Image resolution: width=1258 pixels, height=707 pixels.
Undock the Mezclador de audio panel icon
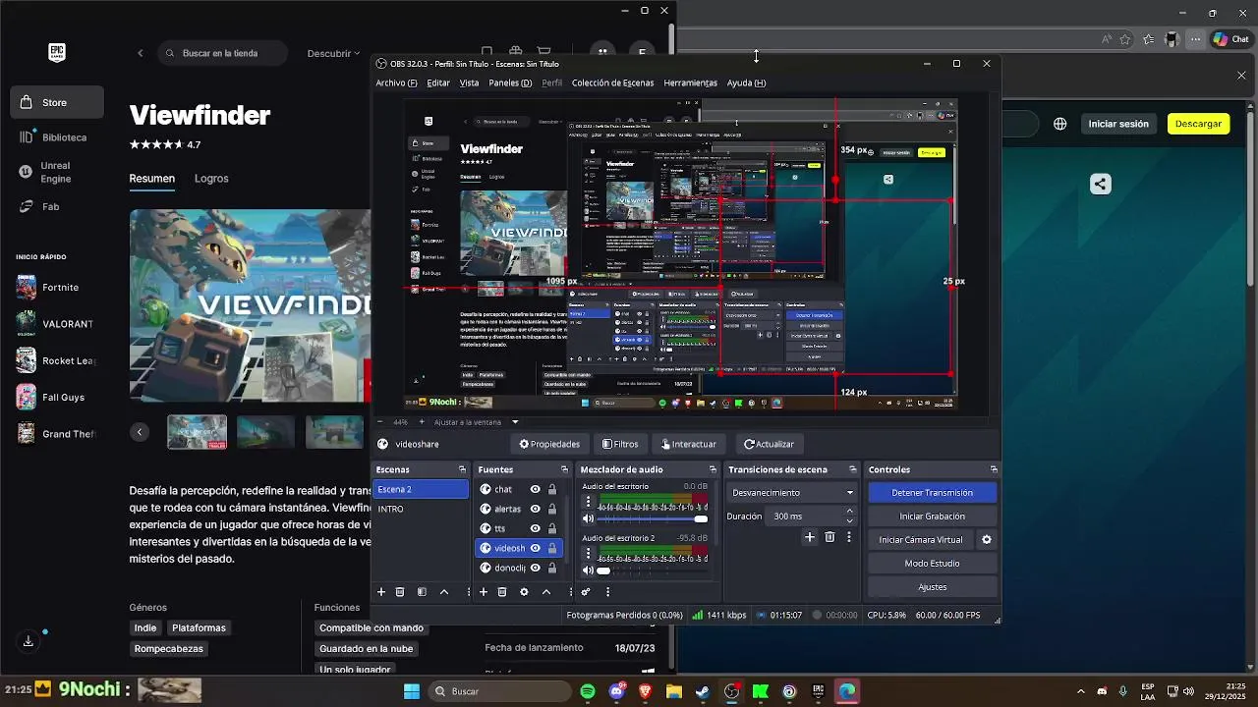click(x=714, y=469)
